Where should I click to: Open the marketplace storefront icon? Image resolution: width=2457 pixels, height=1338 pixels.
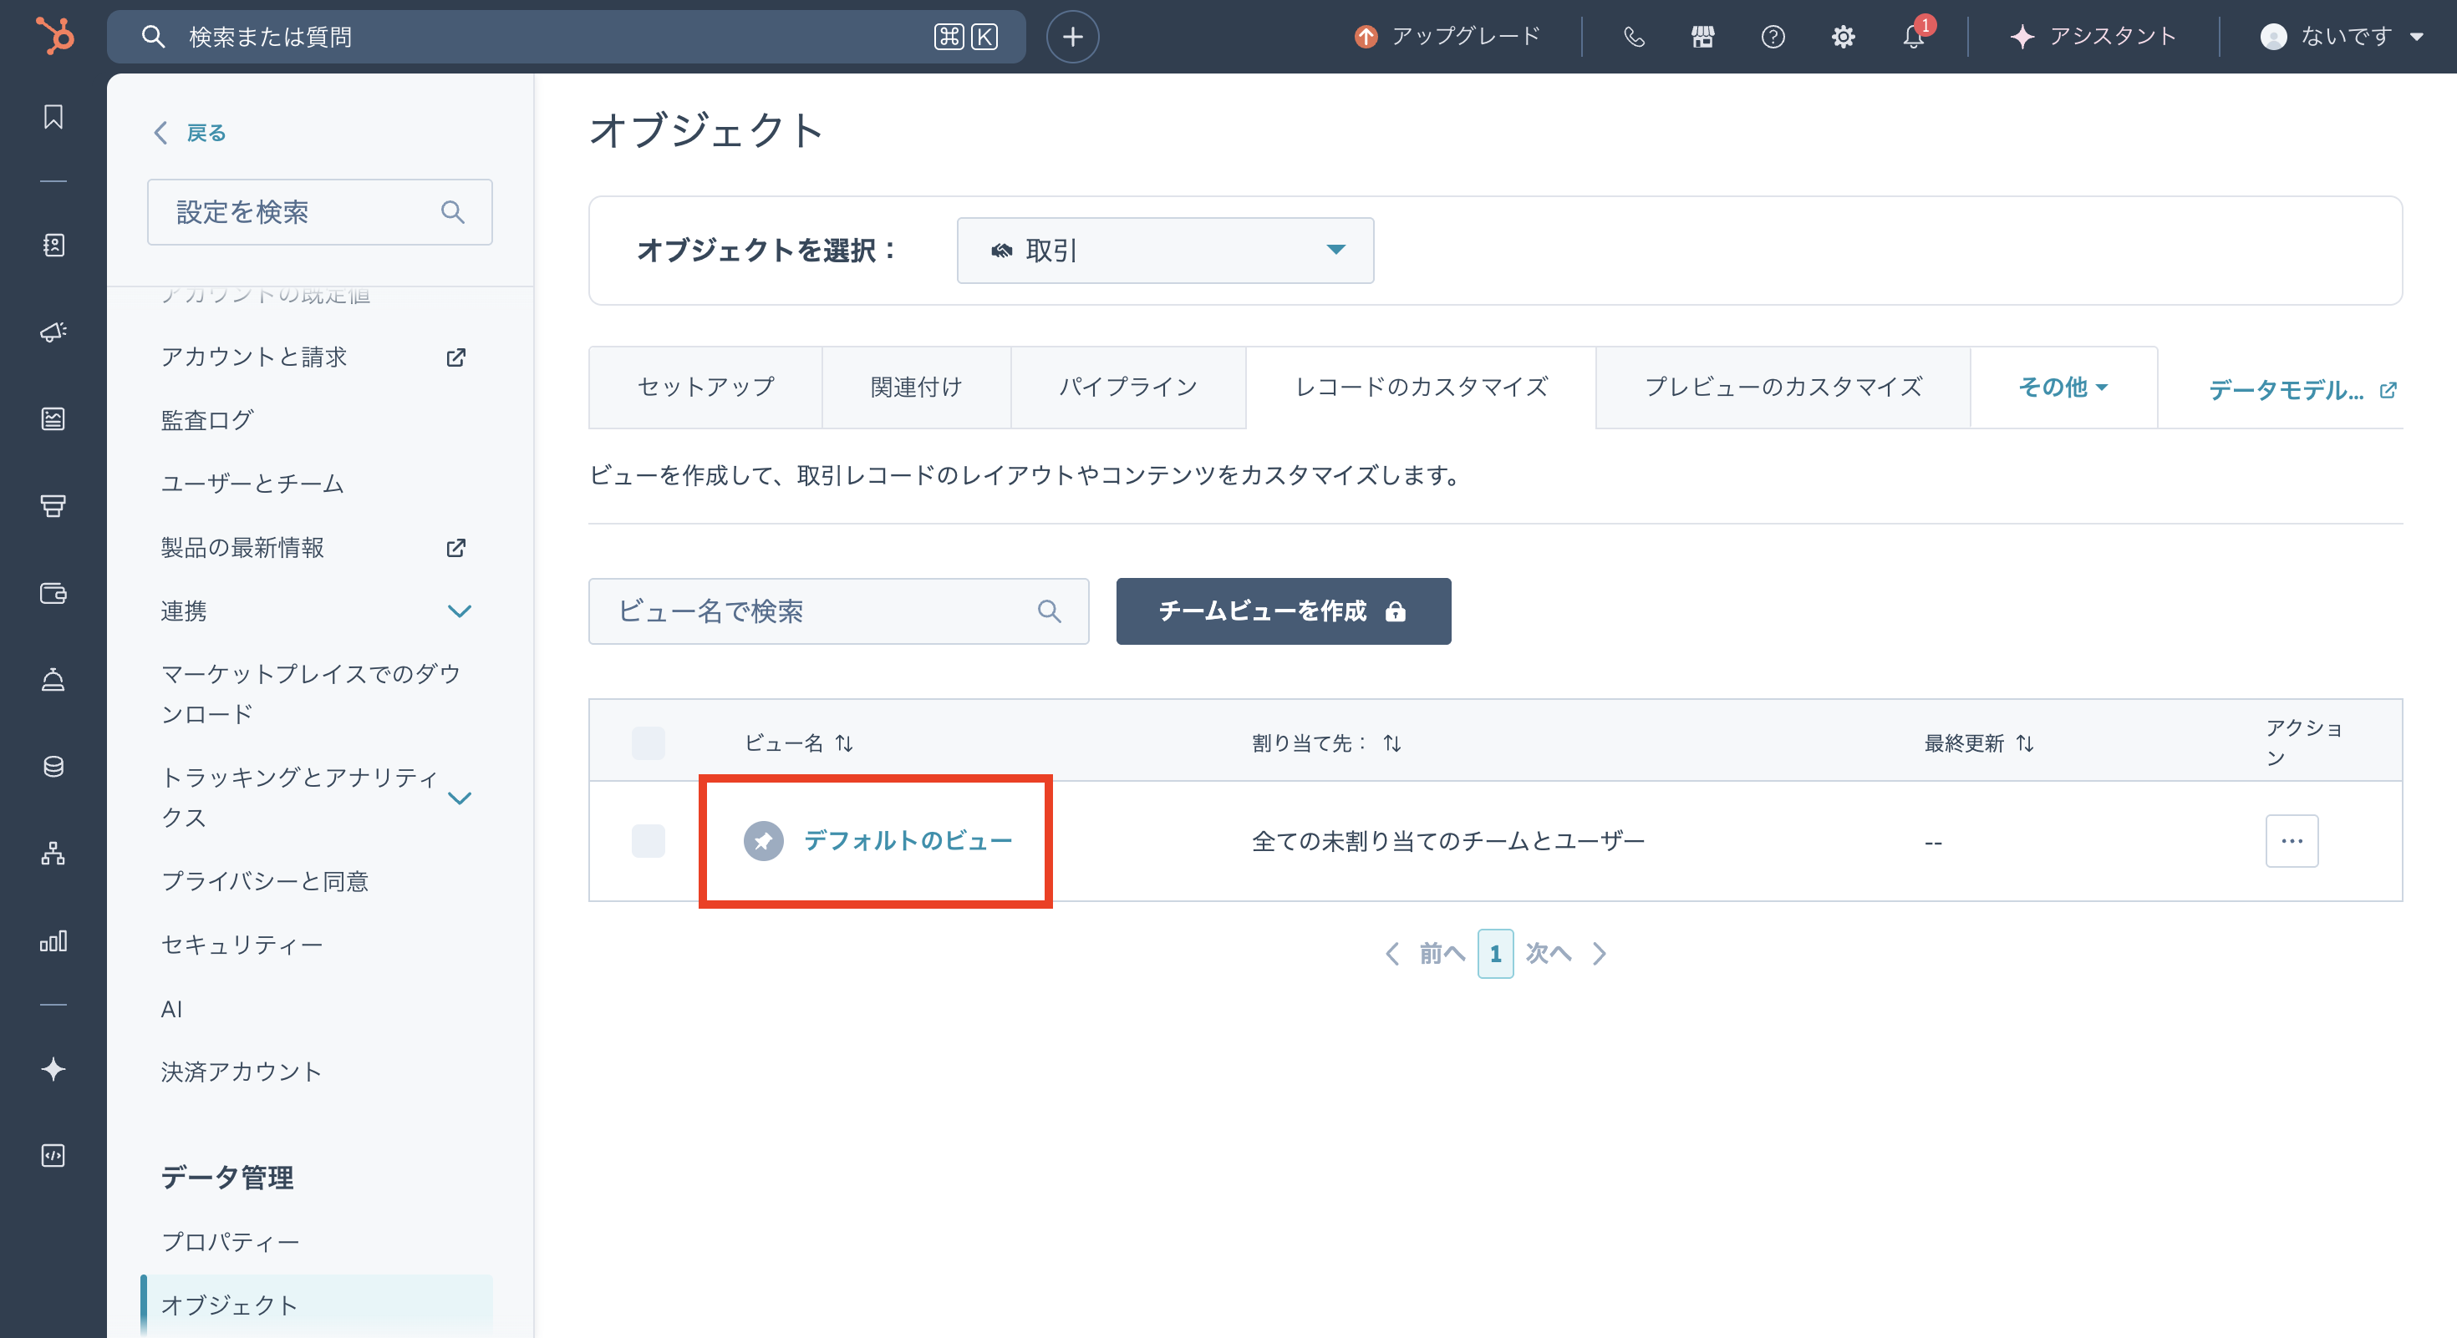(x=1702, y=36)
